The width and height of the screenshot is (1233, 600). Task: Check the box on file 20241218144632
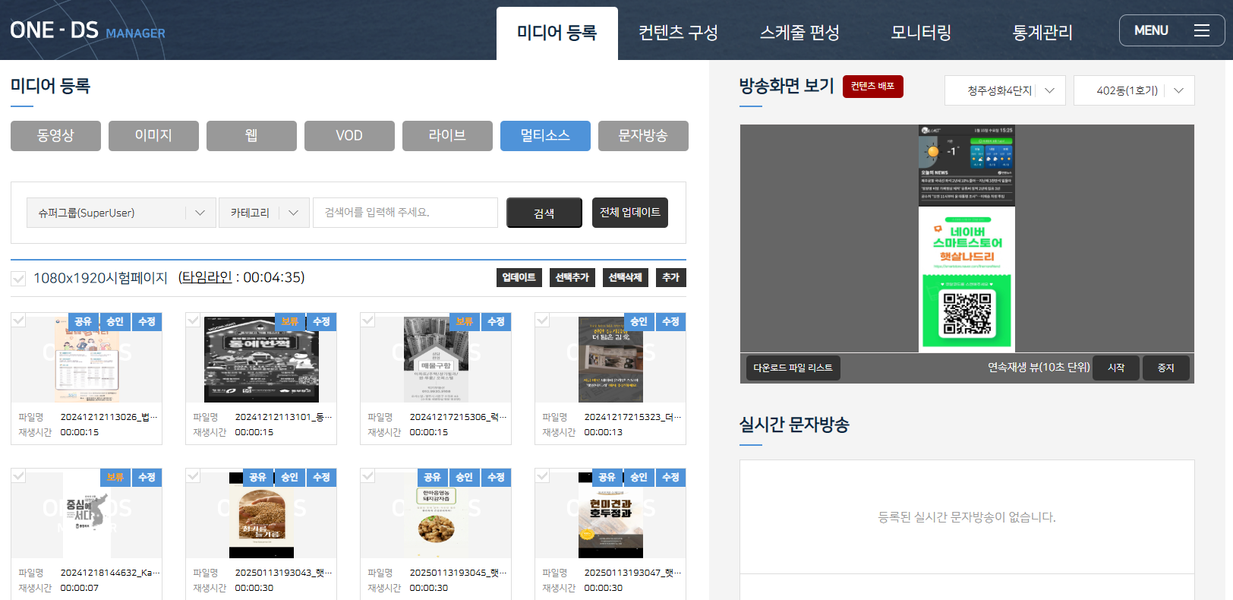point(18,475)
